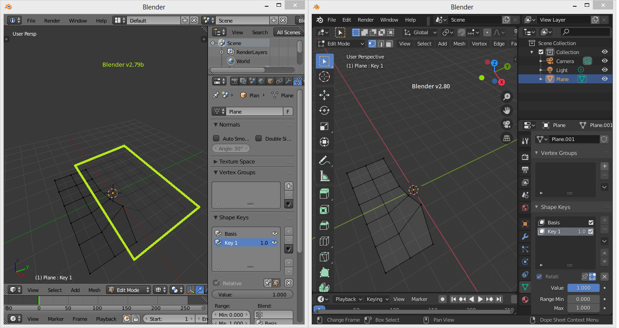The height and width of the screenshot is (328, 619).
Task: Select the Cursor tool in Blender 2.80
Action: click(324, 76)
